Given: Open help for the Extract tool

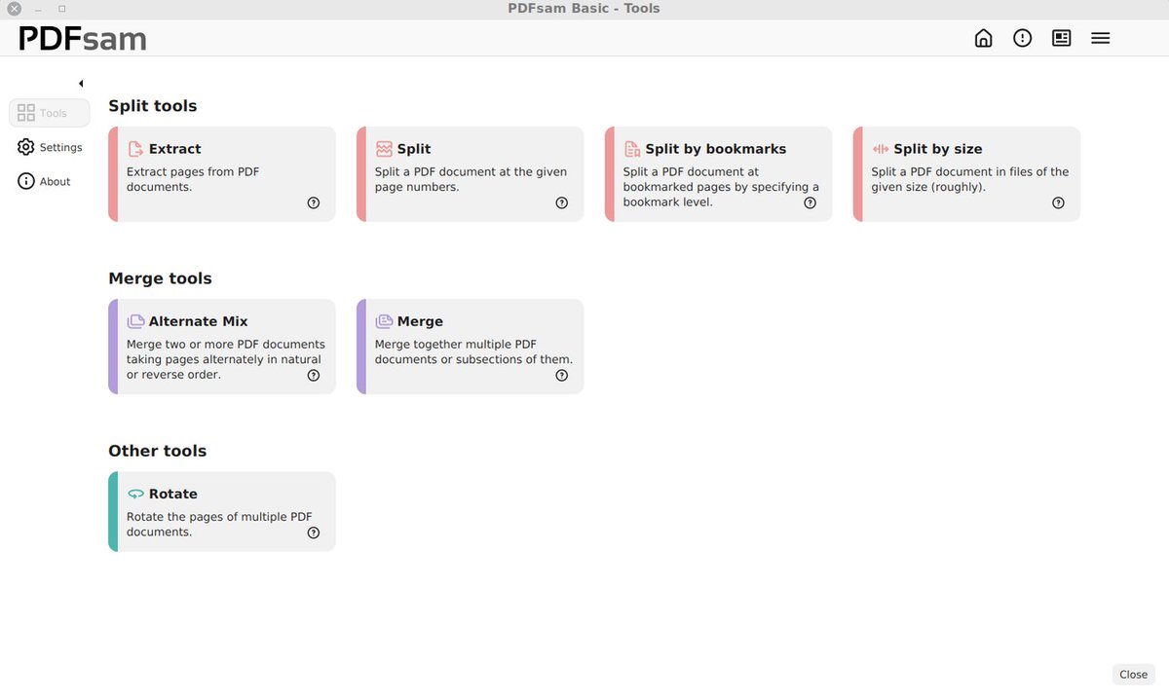Looking at the screenshot, I should pos(314,203).
